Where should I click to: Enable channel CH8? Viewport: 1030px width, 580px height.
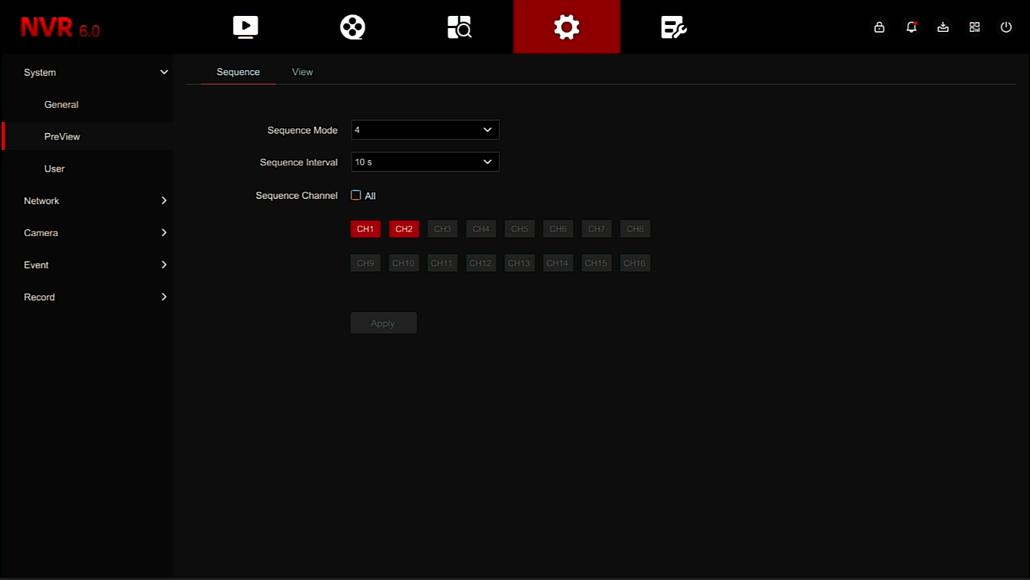point(635,229)
